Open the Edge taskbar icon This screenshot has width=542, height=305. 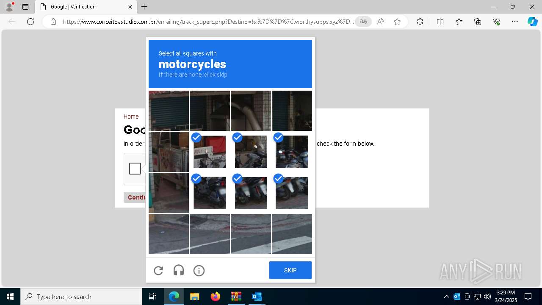coord(174,297)
